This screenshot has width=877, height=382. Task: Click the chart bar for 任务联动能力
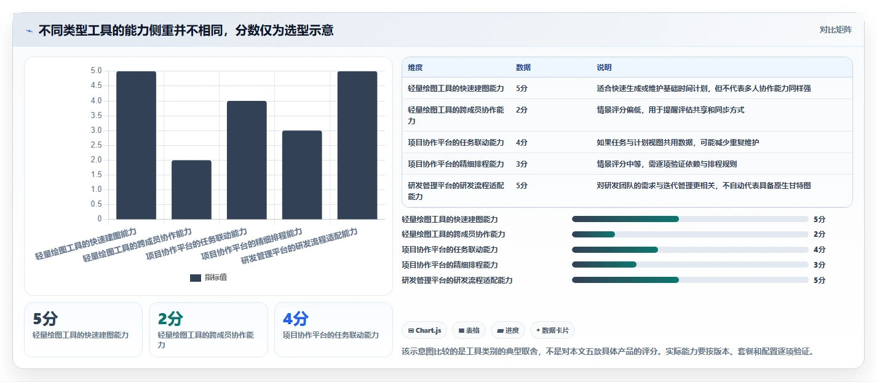(247, 160)
